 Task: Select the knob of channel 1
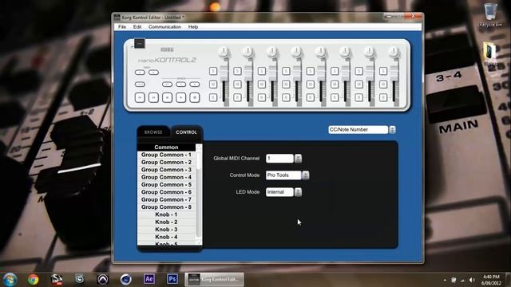coord(224,51)
